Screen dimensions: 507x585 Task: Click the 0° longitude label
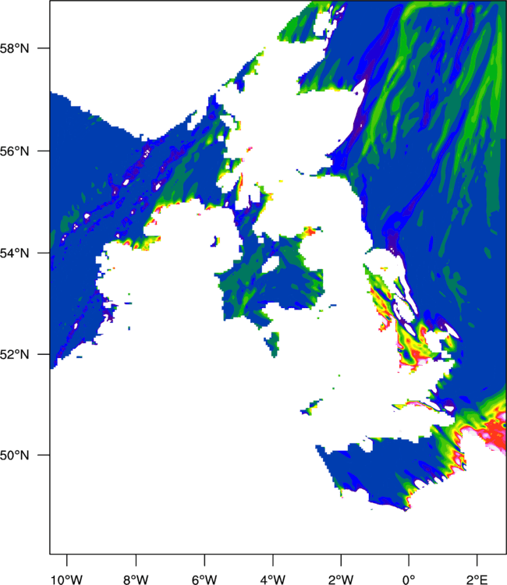pos(409,580)
